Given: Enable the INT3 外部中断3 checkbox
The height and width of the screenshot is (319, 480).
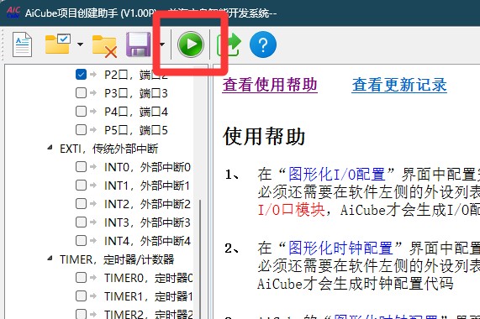Looking at the screenshot, I should coord(82,222).
